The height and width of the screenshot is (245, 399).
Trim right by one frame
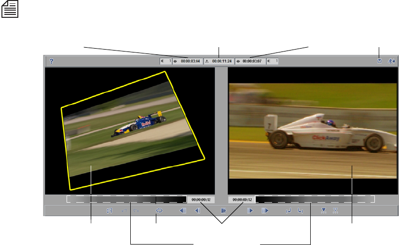pos(250,210)
